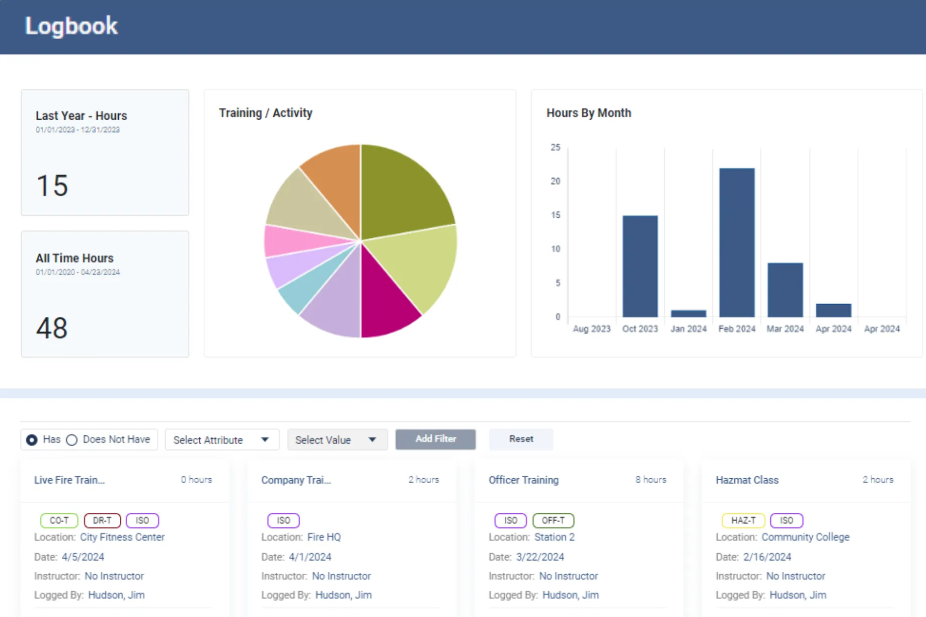Click the ISO tag on Company Training card
Screen dimensions: 926x617
click(x=283, y=520)
